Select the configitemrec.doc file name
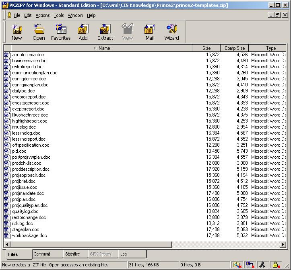Viewport: 291px width, 270px height. 29,79
